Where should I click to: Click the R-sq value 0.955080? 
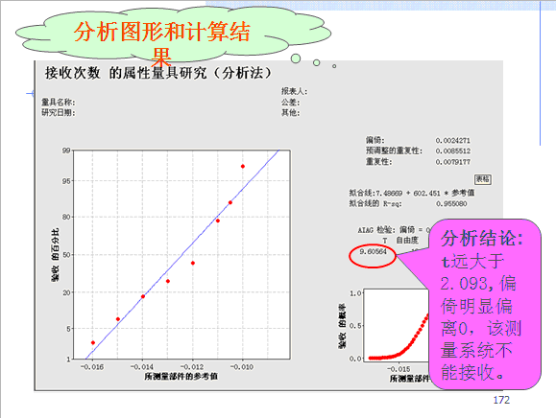pyautogui.click(x=451, y=204)
